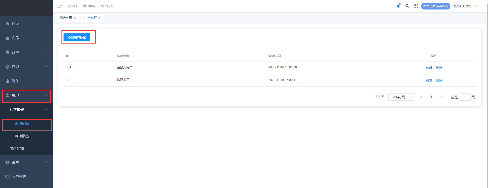Click the ID cell 121
The image size is (488, 188).
pos(69,67)
